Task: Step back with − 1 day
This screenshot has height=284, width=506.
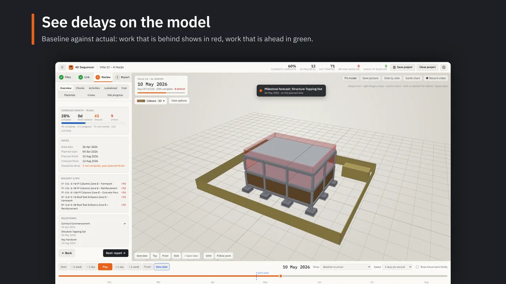Action: pos(91,267)
